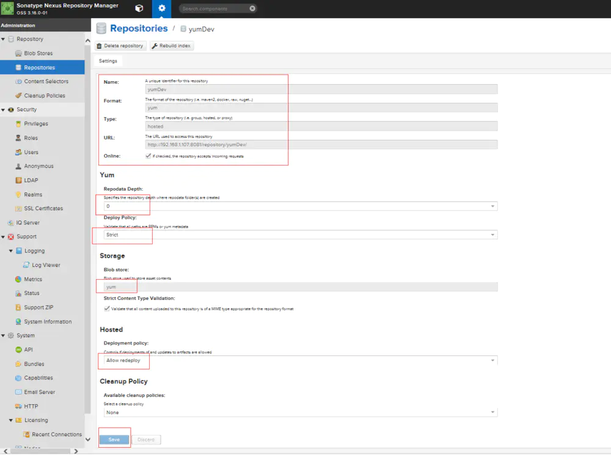Viewport: 611px width, 455px height.
Task: Click the Email Server envelope icon
Action: (18, 392)
